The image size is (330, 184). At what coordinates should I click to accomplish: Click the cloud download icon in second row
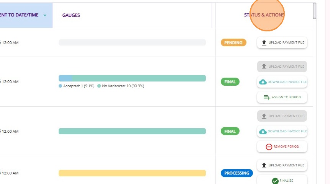[263, 82]
